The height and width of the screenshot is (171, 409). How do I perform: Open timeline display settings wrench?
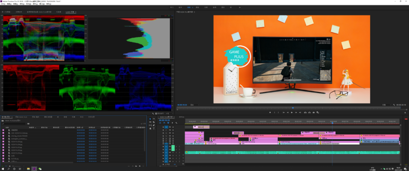(x=176, y=123)
